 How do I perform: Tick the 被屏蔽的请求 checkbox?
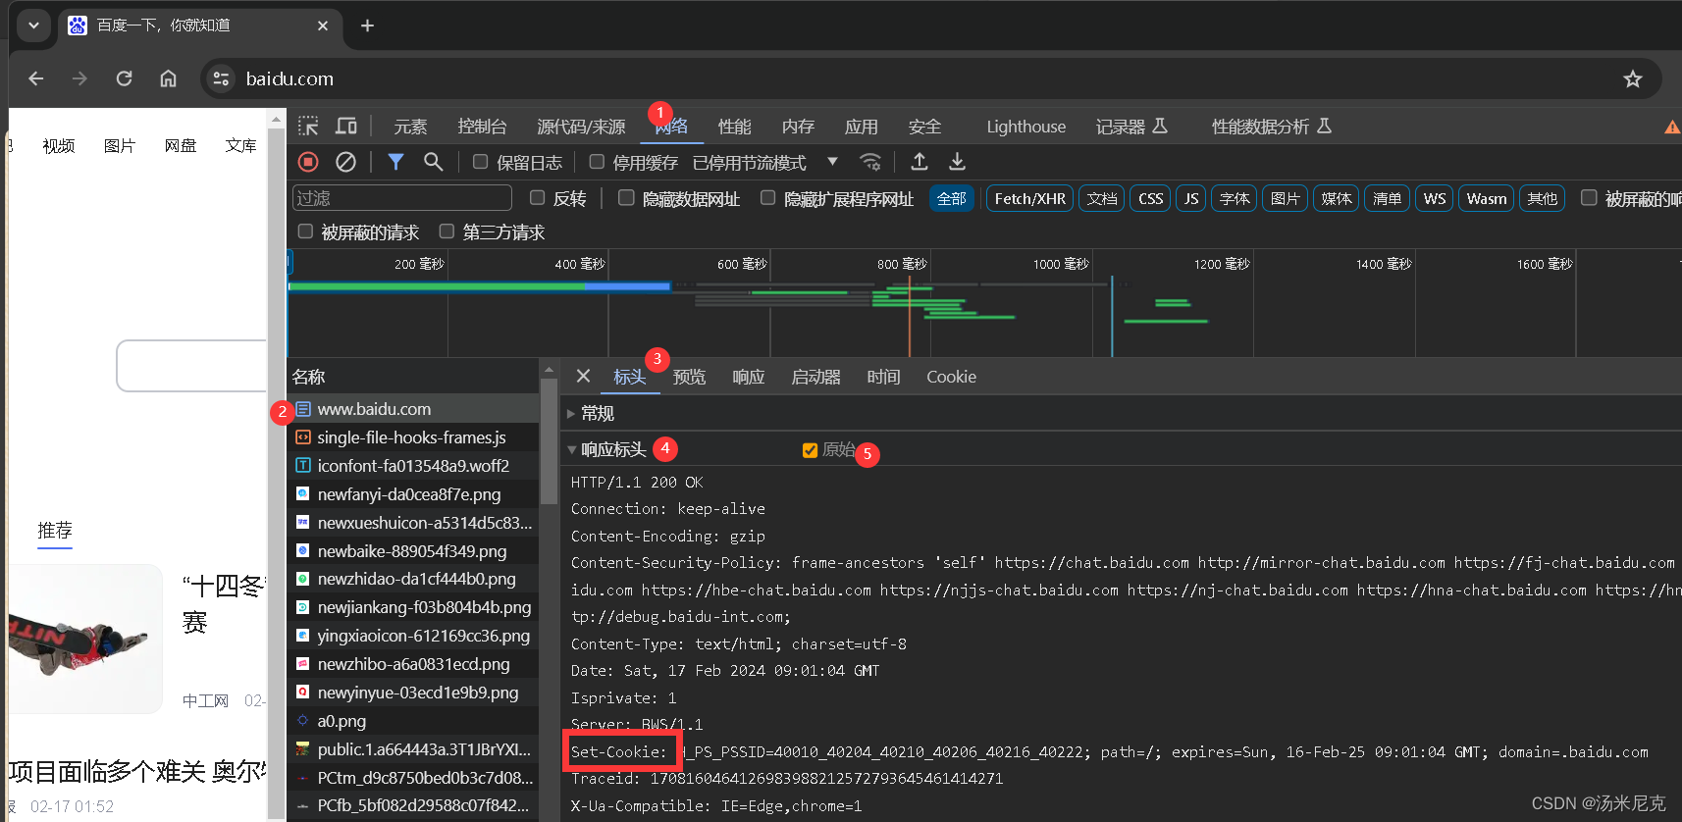(305, 231)
